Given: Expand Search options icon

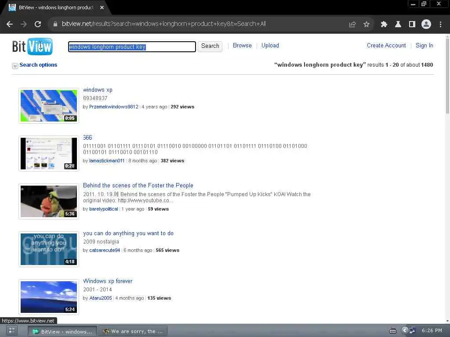Looking at the screenshot, I should point(15,66).
